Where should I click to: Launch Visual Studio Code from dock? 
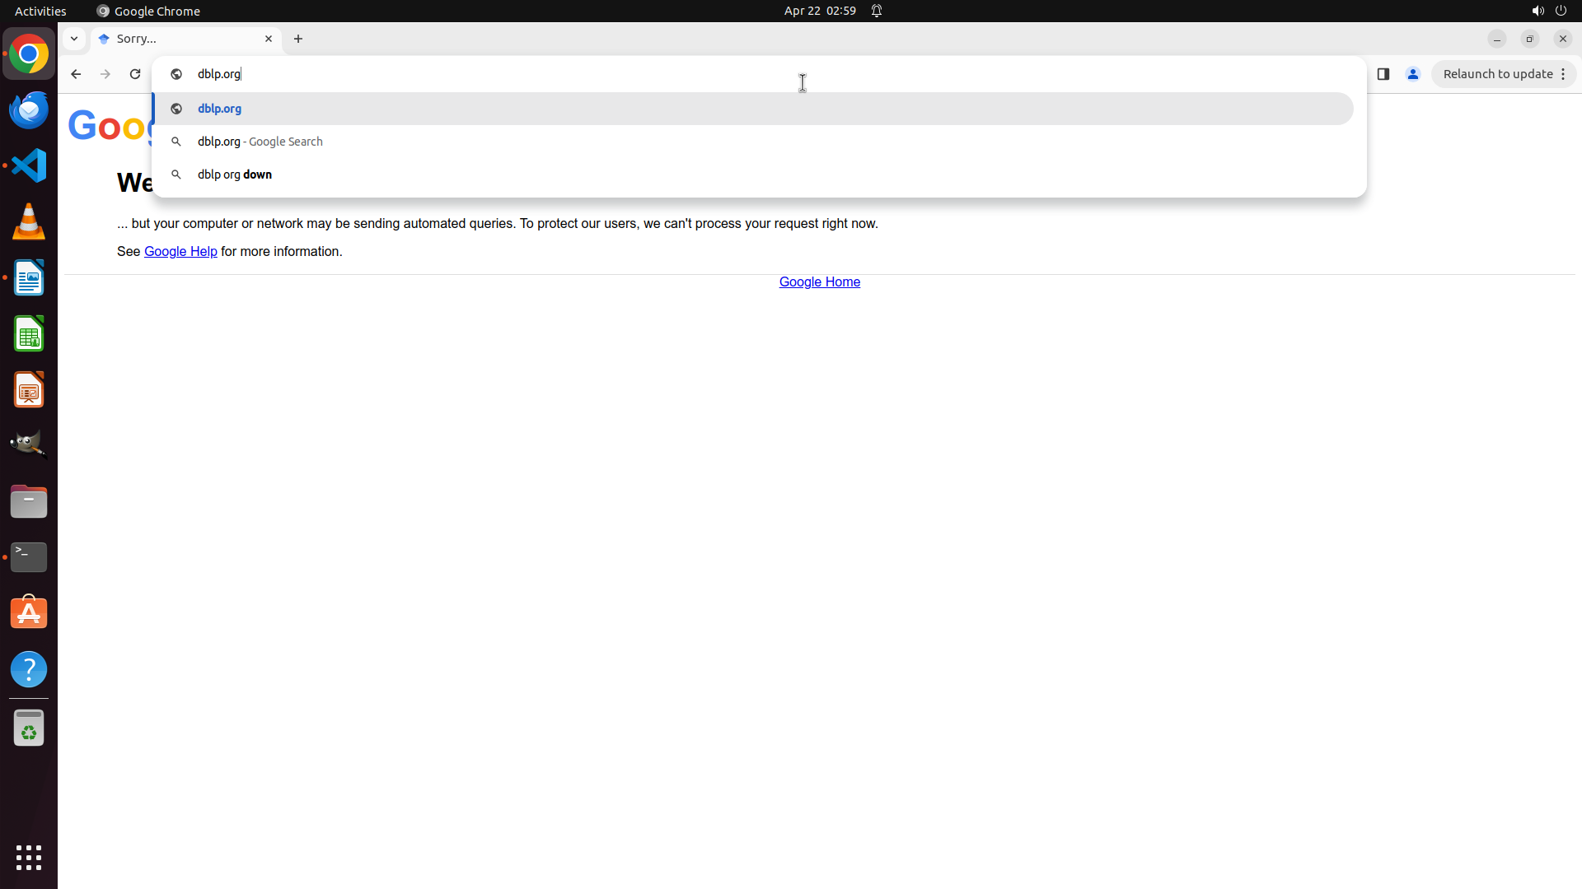click(x=29, y=165)
